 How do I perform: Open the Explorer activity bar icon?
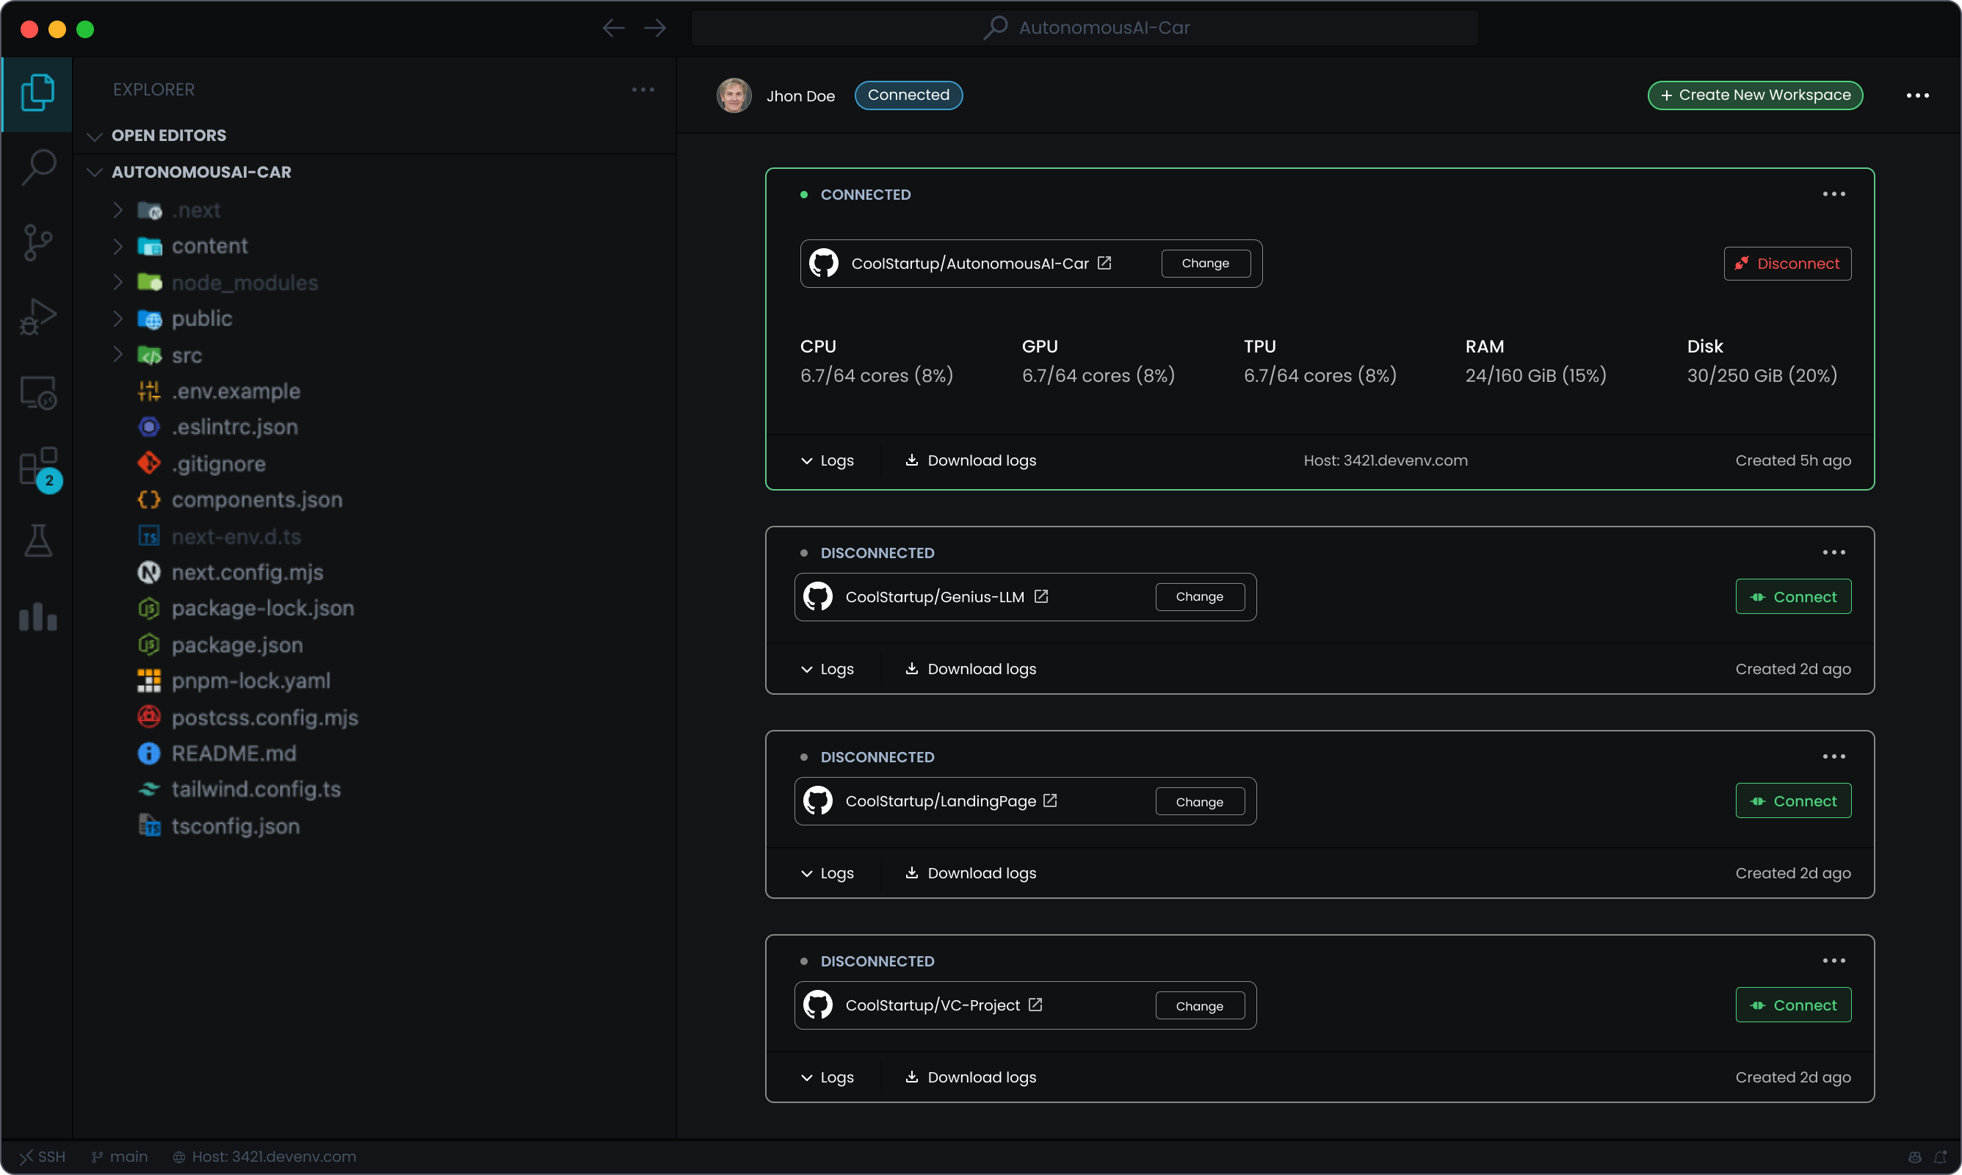pos(37,93)
